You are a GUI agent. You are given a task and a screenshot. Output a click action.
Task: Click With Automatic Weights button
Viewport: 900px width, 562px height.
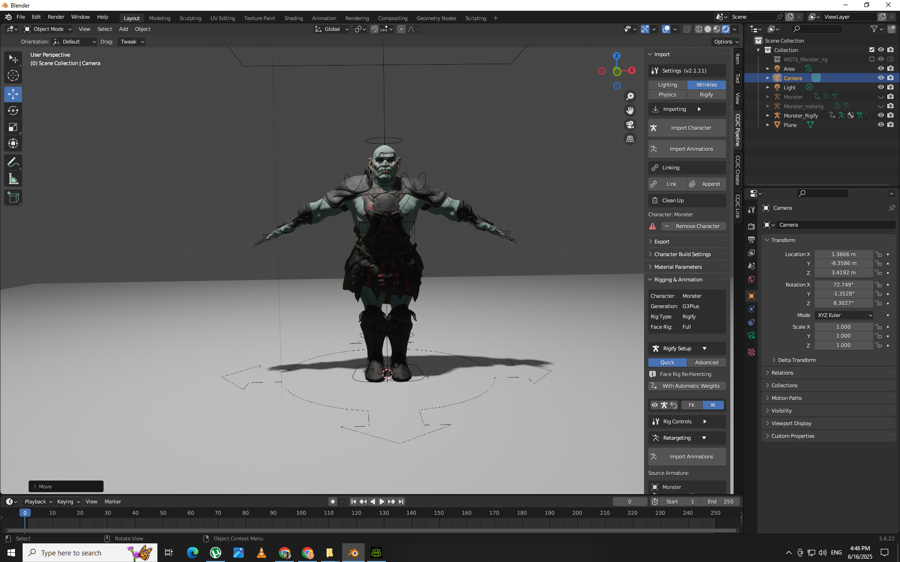point(687,386)
